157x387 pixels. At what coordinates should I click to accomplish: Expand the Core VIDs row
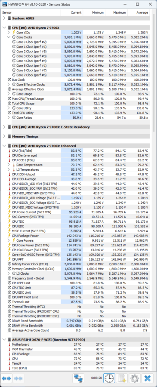(x=9, y=33)
